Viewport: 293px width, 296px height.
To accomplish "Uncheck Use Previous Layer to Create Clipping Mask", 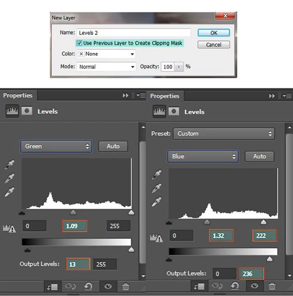I will [x=79, y=43].
